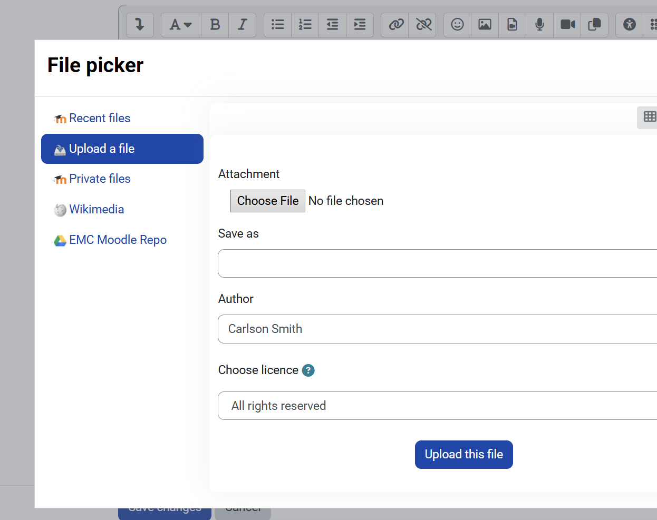Image resolution: width=657 pixels, height=520 pixels.
Task: Open the Choose licence dropdown
Action: 437,406
